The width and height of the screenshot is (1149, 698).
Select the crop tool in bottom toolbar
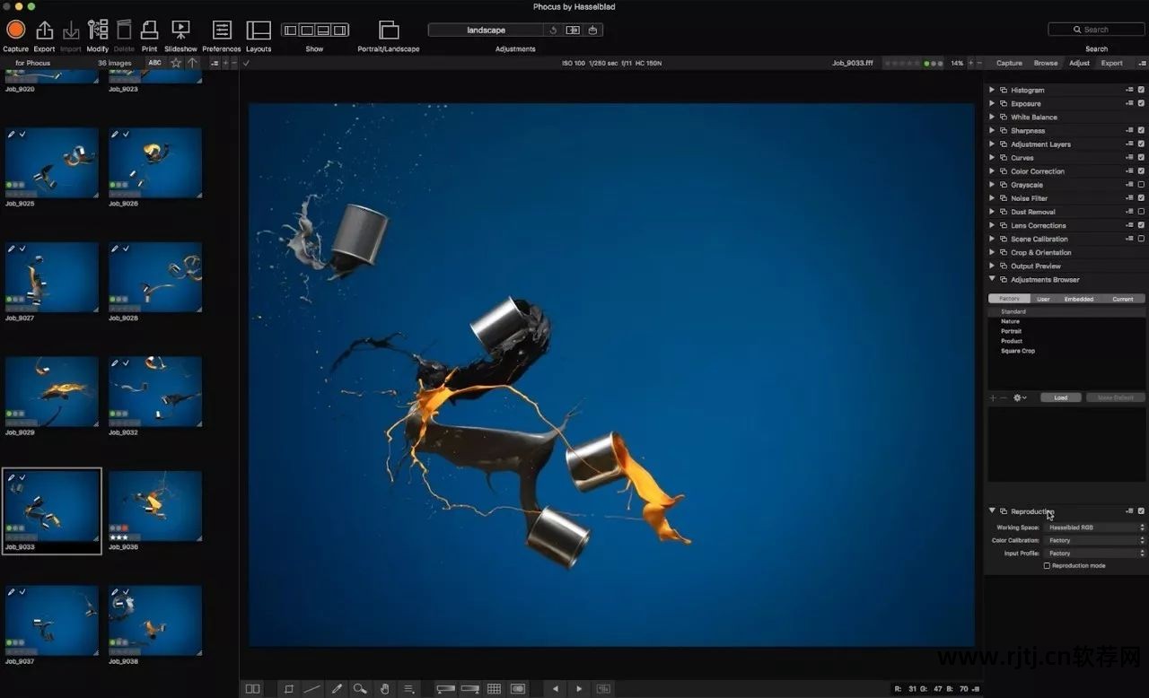point(289,689)
